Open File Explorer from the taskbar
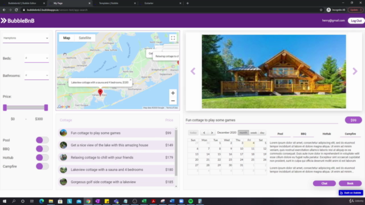The height and width of the screenshot is (205, 365). tap(51, 201)
